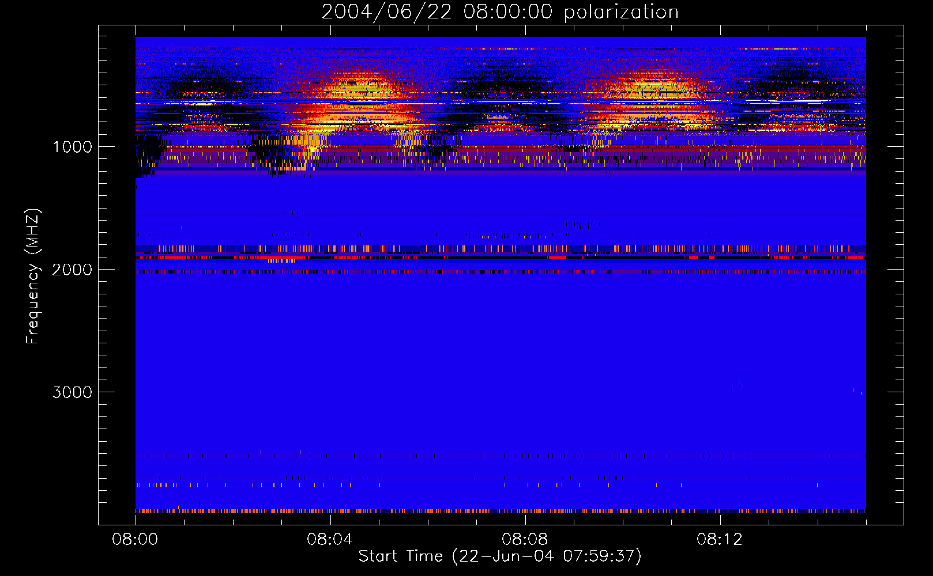This screenshot has width=933, height=576.
Task: Click the 'Frequency (MHZ)' axis label
Action: pyautogui.click(x=33, y=276)
